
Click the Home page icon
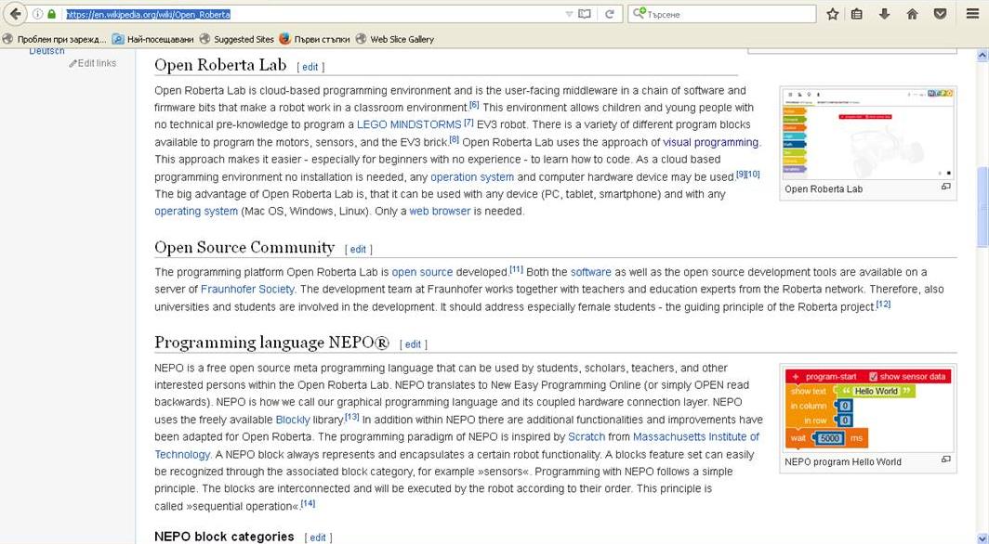[x=912, y=14]
